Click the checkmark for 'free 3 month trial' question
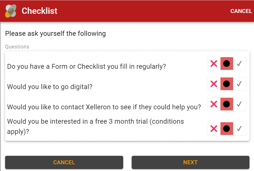Screen dimensions: 254x171 [x=239, y=129]
